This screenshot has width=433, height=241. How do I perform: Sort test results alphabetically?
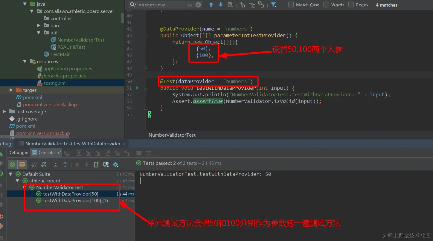pos(34,164)
